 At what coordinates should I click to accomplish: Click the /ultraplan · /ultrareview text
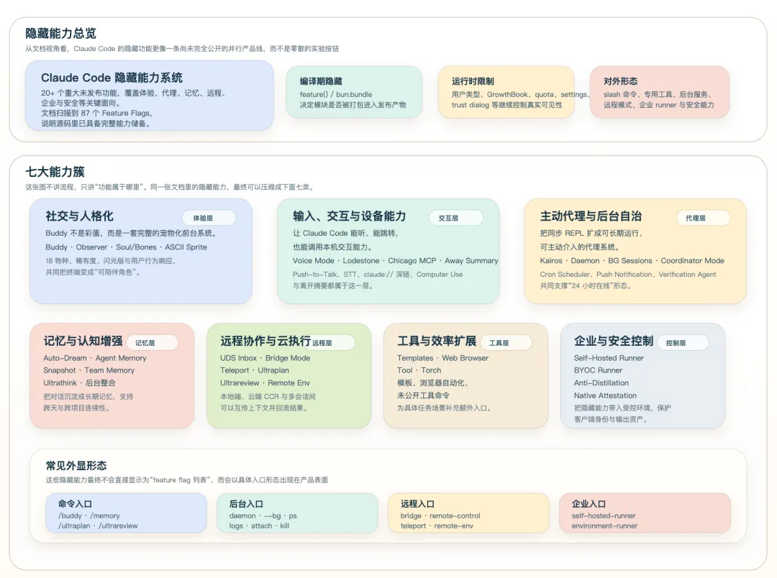pyautogui.click(x=98, y=526)
